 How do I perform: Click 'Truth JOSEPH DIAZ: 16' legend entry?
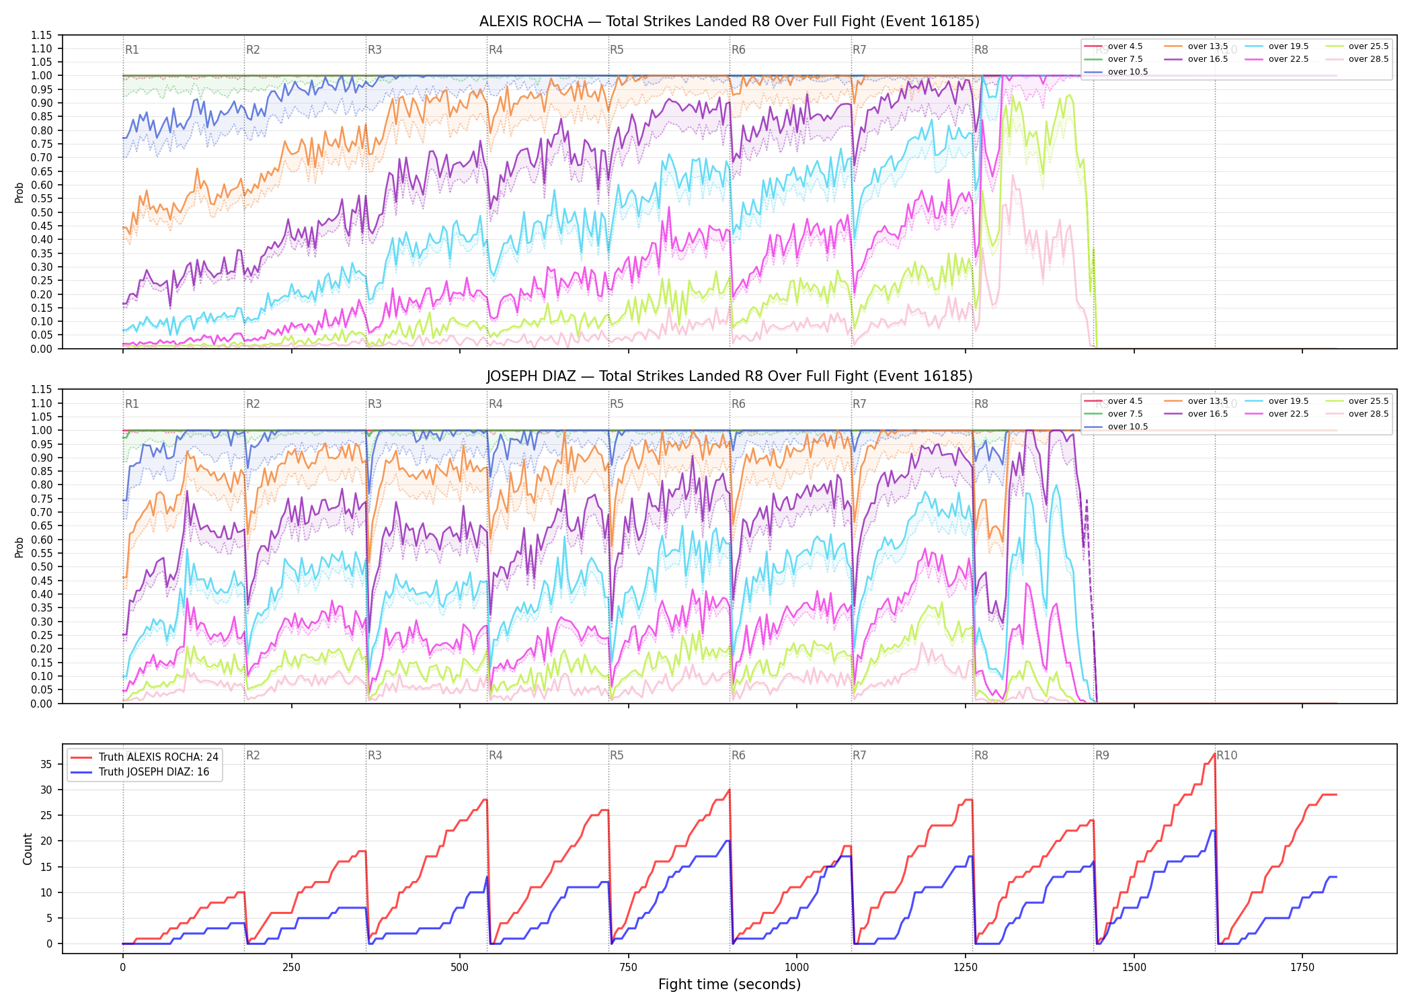pyautogui.click(x=140, y=771)
